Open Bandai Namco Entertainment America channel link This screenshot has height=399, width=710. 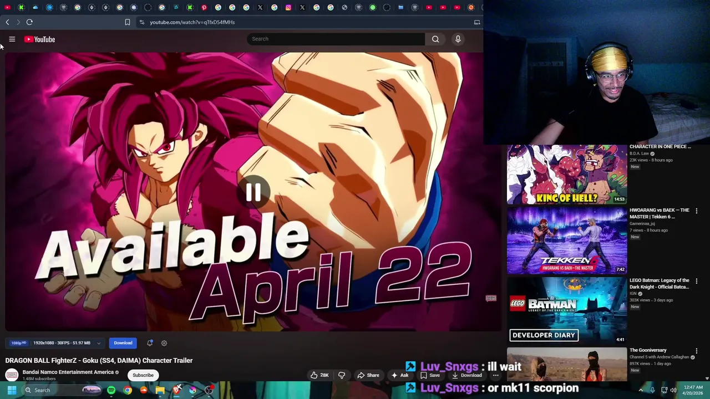(x=68, y=372)
